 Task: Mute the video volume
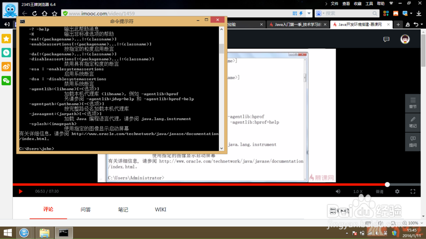tap(338, 191)
